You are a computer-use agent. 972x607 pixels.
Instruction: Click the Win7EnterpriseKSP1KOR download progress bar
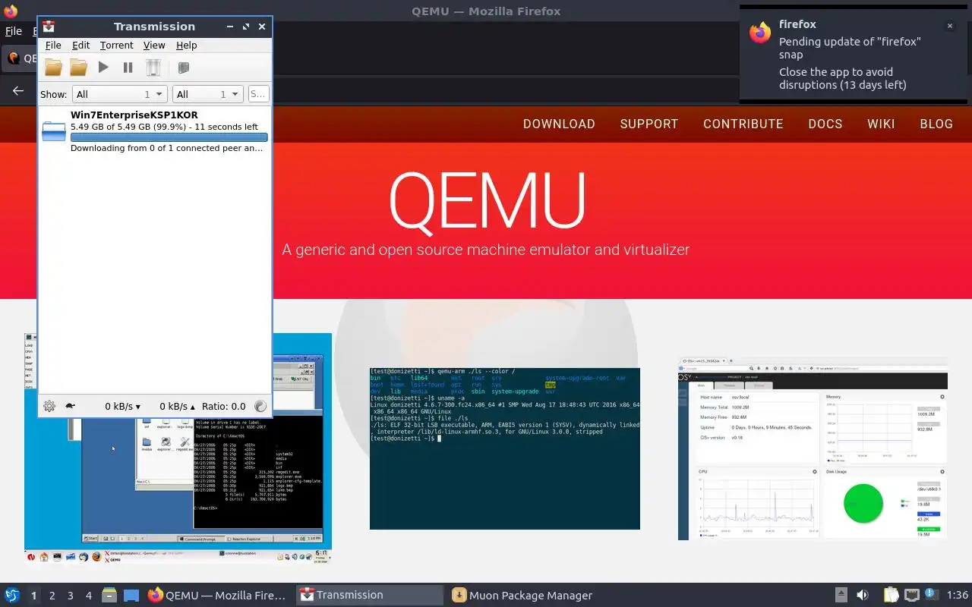169,137
